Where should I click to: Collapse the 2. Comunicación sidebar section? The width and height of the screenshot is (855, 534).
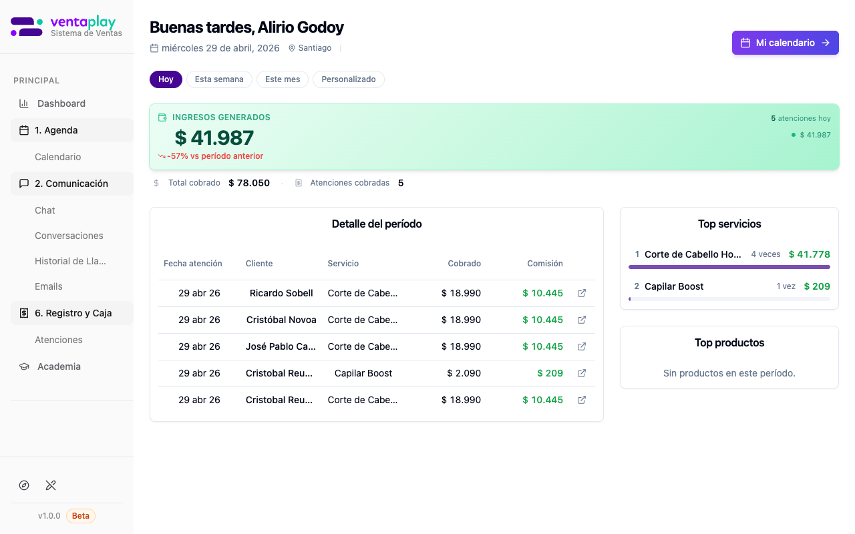tap(72, 184)
